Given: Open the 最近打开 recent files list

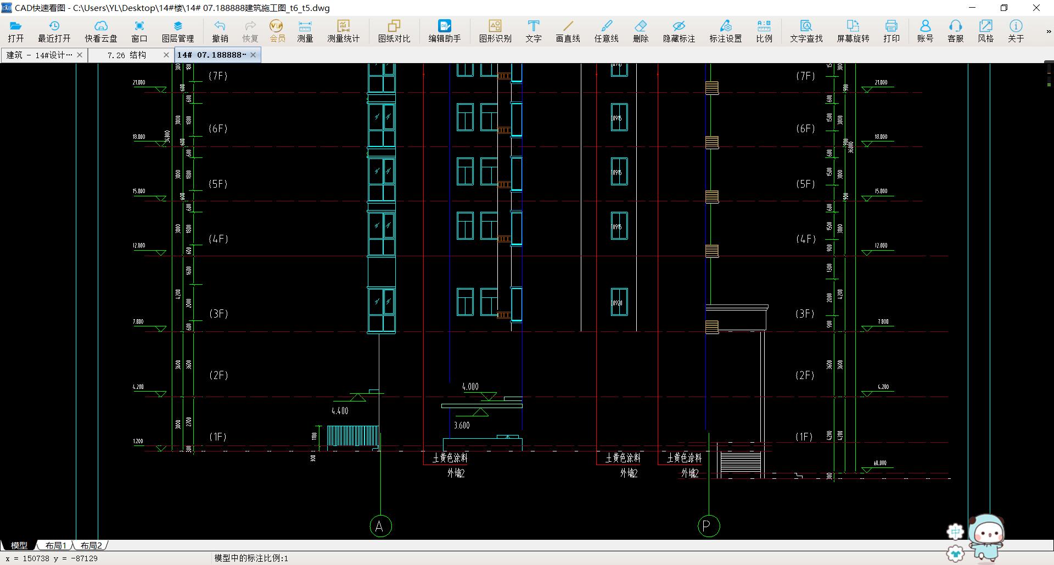Looking at the screenshot, I should click(x=54, y=31).
